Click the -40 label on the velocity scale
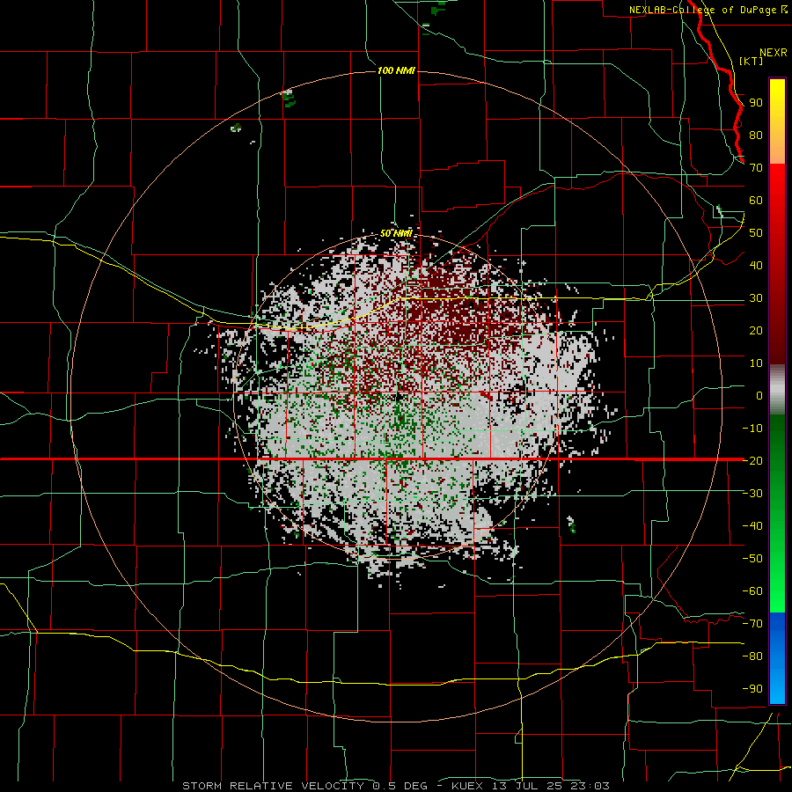Screen dimensions: 792x792 (x=752, y=526)
